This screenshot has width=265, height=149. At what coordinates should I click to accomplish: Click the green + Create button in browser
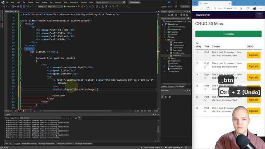(x=228, y=34)
